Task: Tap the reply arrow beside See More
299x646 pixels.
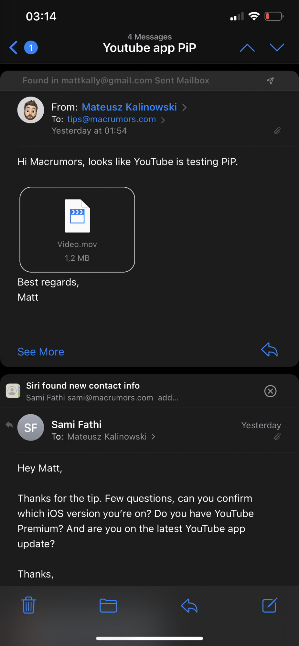Action: 269,350
